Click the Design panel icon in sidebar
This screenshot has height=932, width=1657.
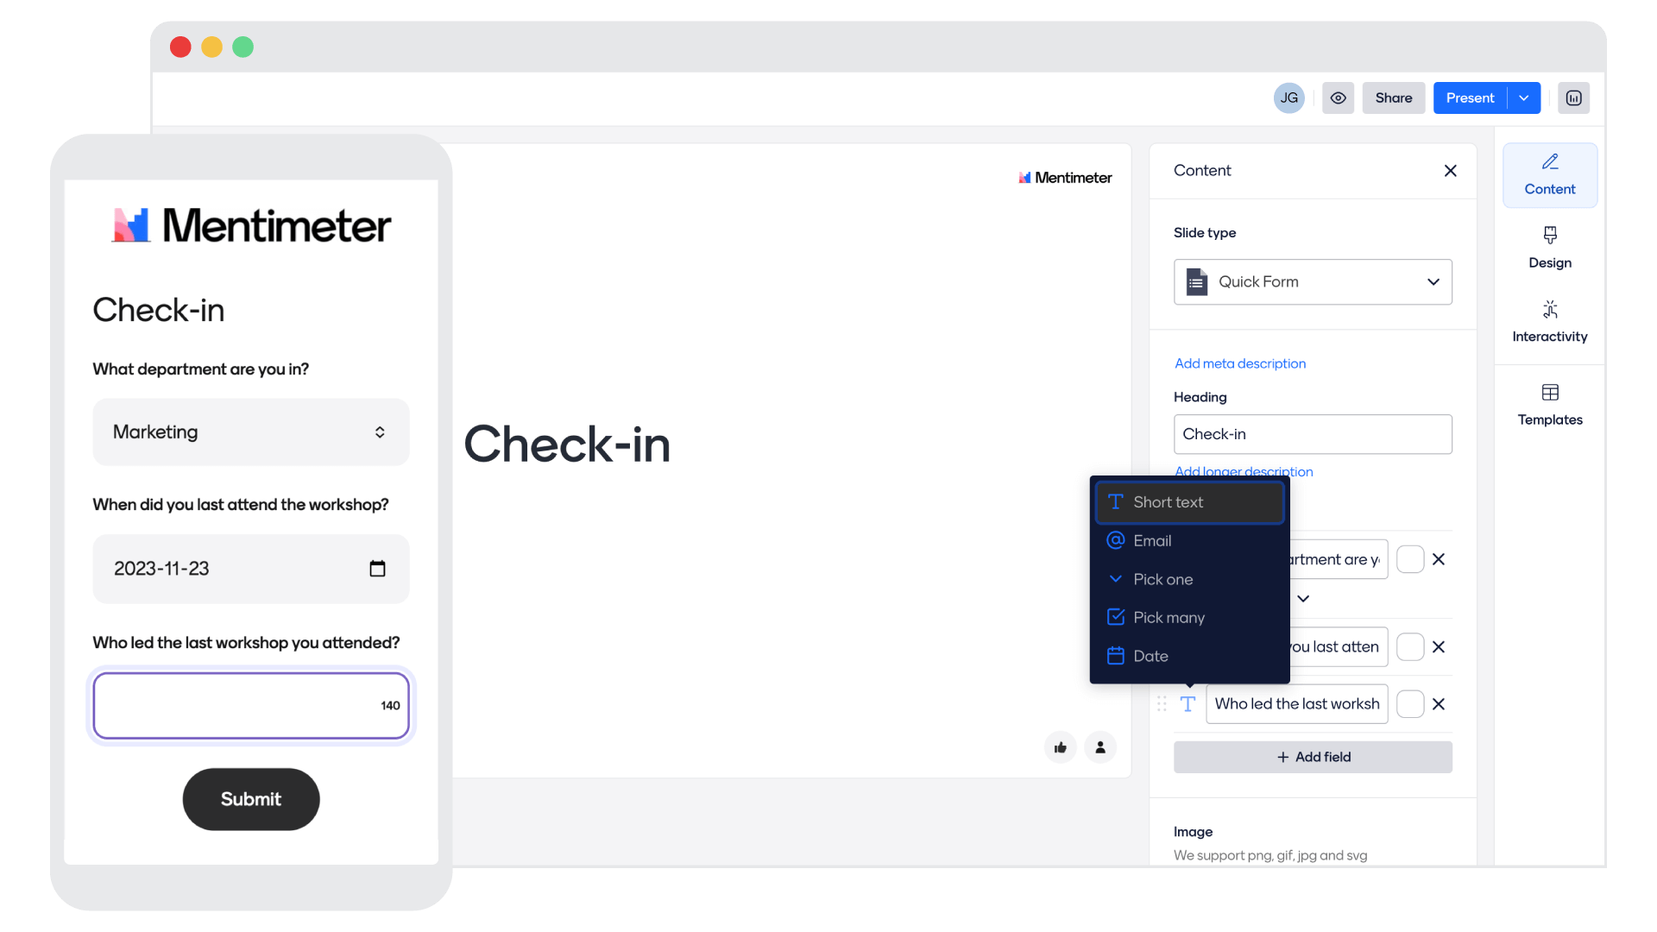(1550, 246)
